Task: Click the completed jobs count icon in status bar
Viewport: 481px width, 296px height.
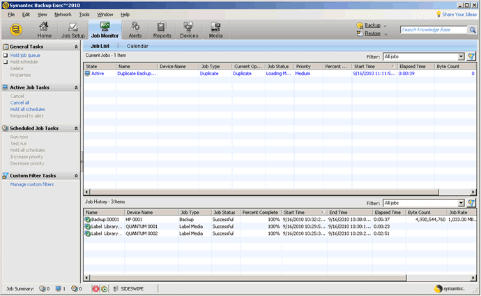Action: (75, 288)
